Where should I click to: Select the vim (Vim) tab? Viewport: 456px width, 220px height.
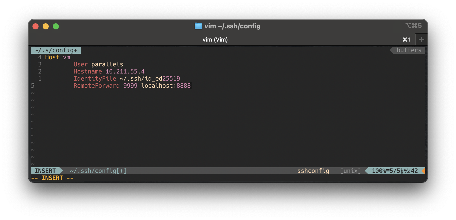(x=215, y=40)
